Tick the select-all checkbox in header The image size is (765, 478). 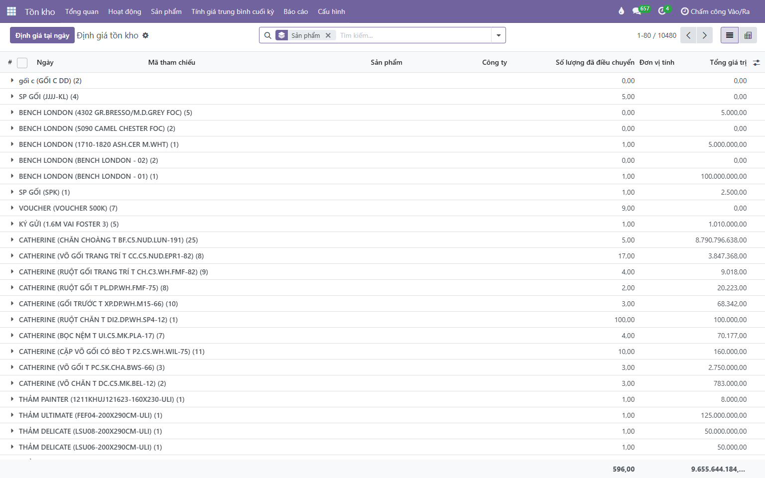(x=22, y=63)
